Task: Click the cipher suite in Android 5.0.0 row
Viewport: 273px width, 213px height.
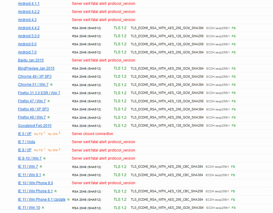Action: 167,36
